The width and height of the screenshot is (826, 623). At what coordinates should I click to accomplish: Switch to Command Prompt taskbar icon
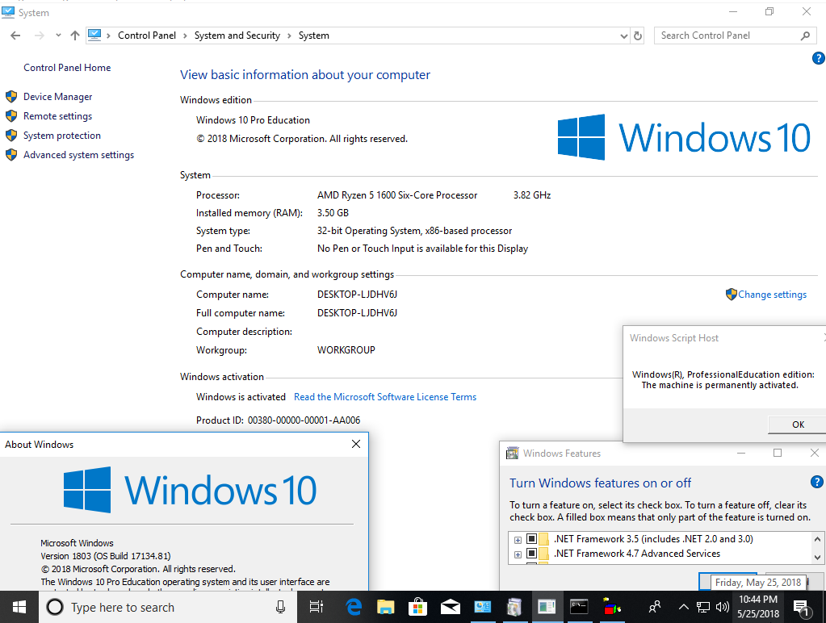click(x=579, y=607)
